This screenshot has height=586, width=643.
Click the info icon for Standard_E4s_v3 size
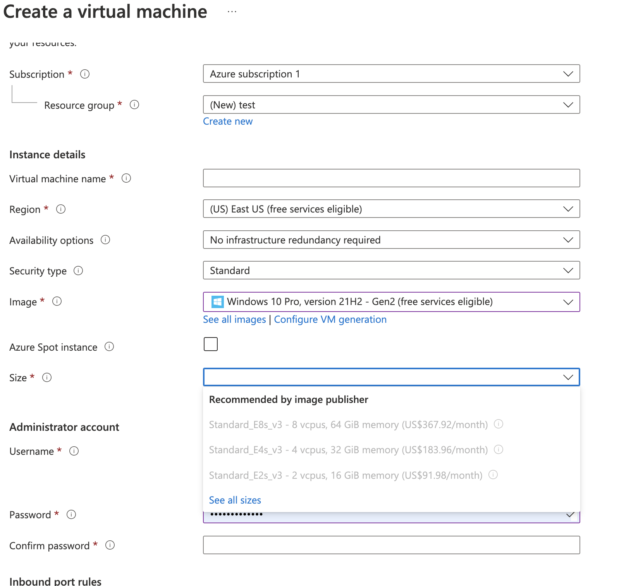[499, 449]
